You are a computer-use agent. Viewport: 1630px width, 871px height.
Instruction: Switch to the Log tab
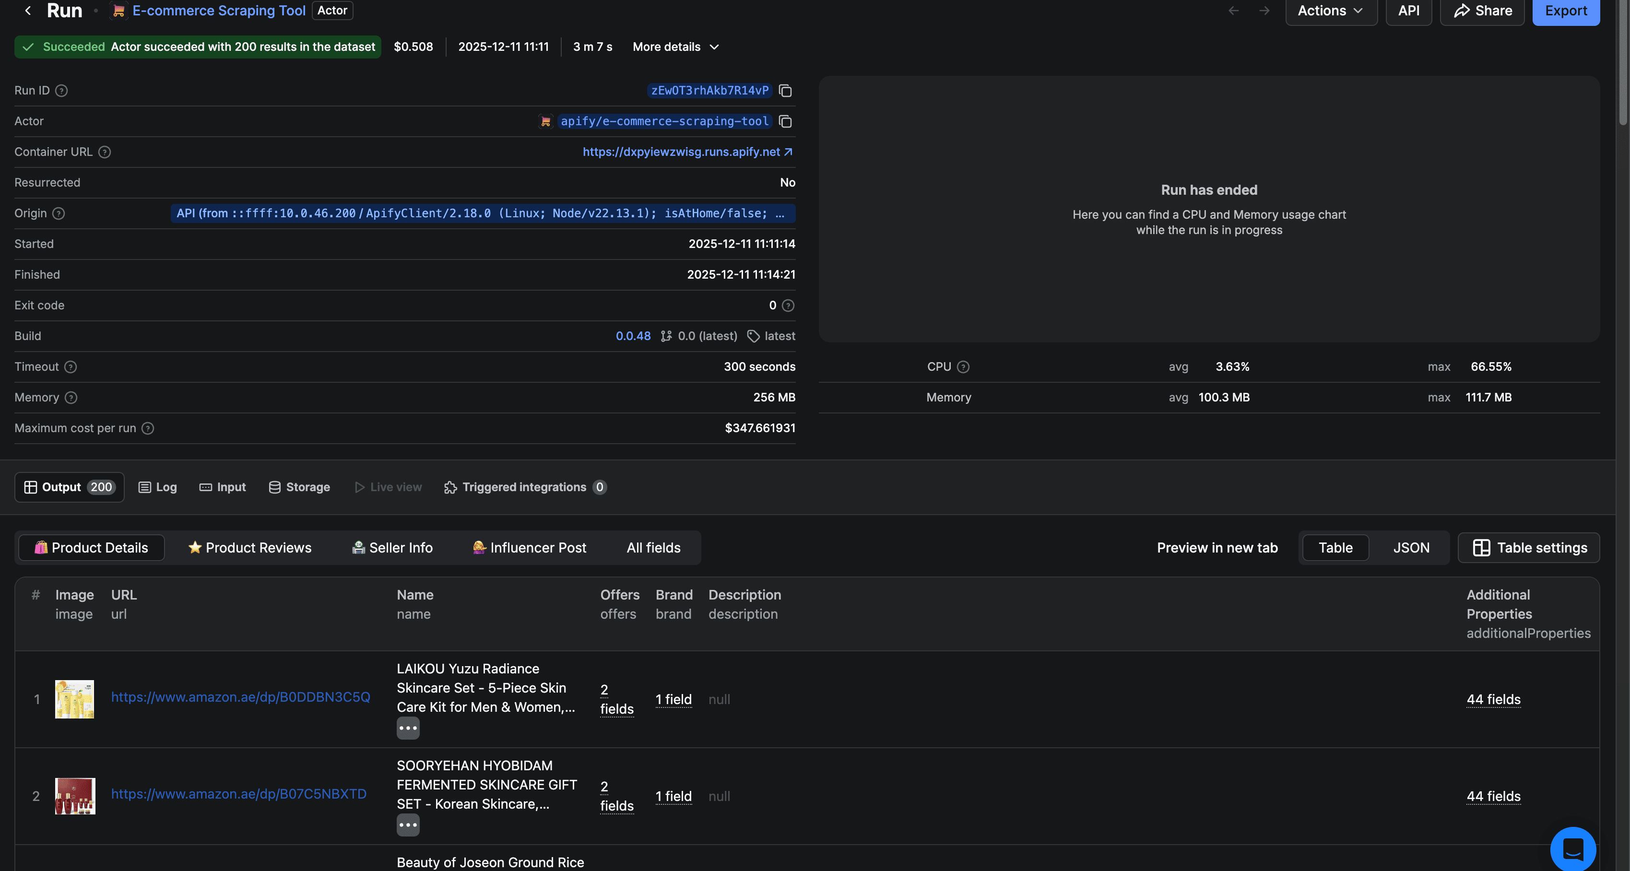157,487
